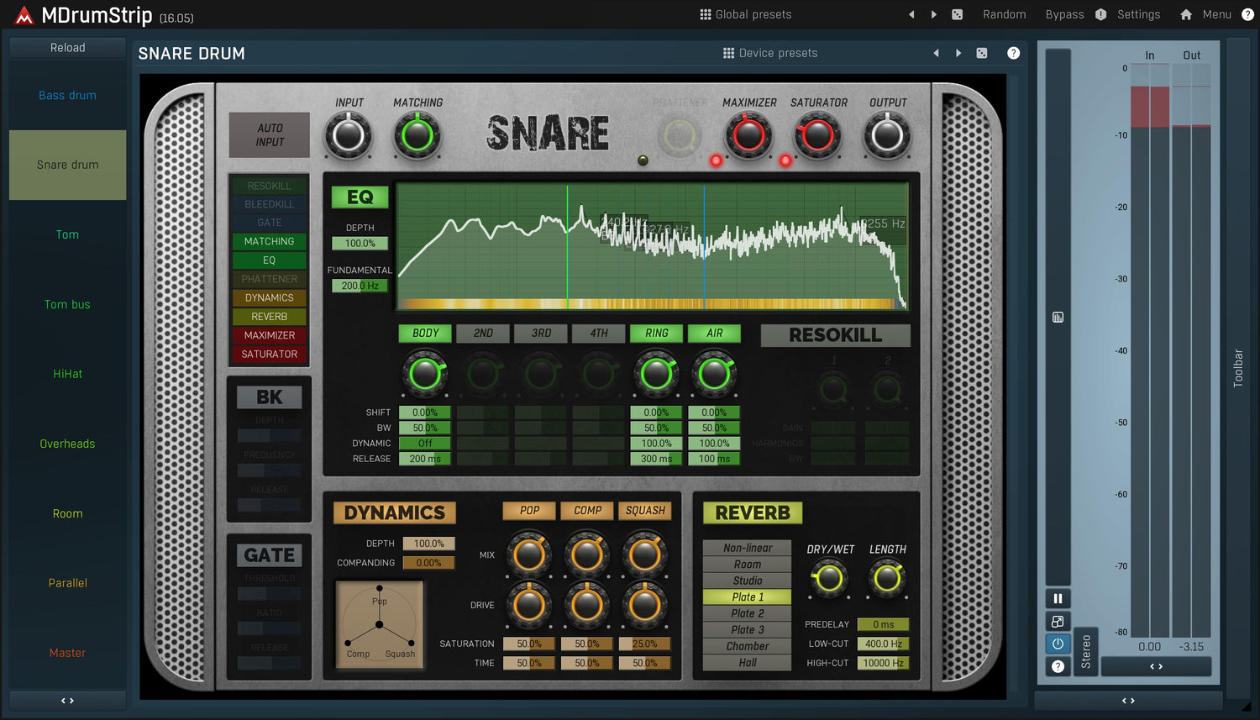Click the Reload button
This screenshot has height=720, width=1260.
(x=67, y=48)
